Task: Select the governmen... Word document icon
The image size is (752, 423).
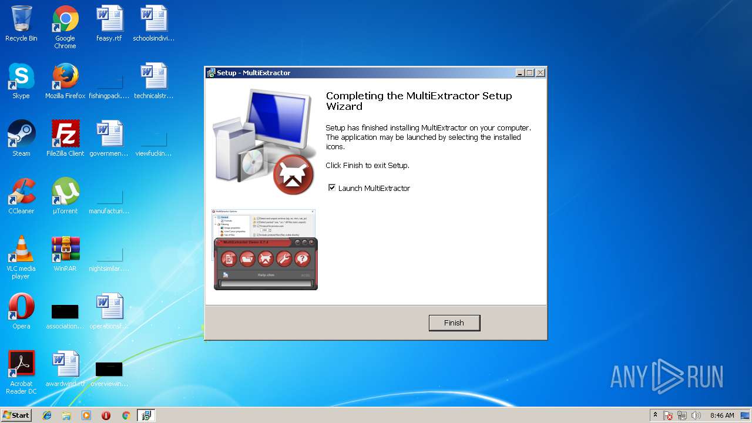Action: pos(109,139)
